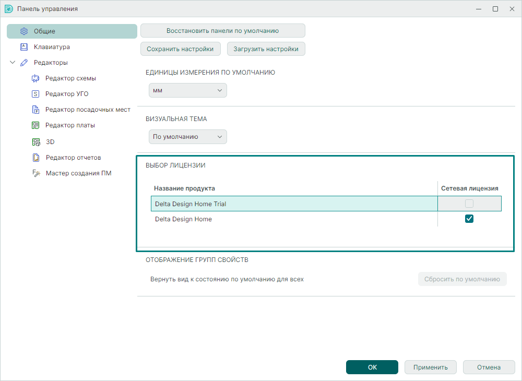Enable network license for Delta Design Home Trial
Viewport: 522px width, 381px height.
point(469,204)
